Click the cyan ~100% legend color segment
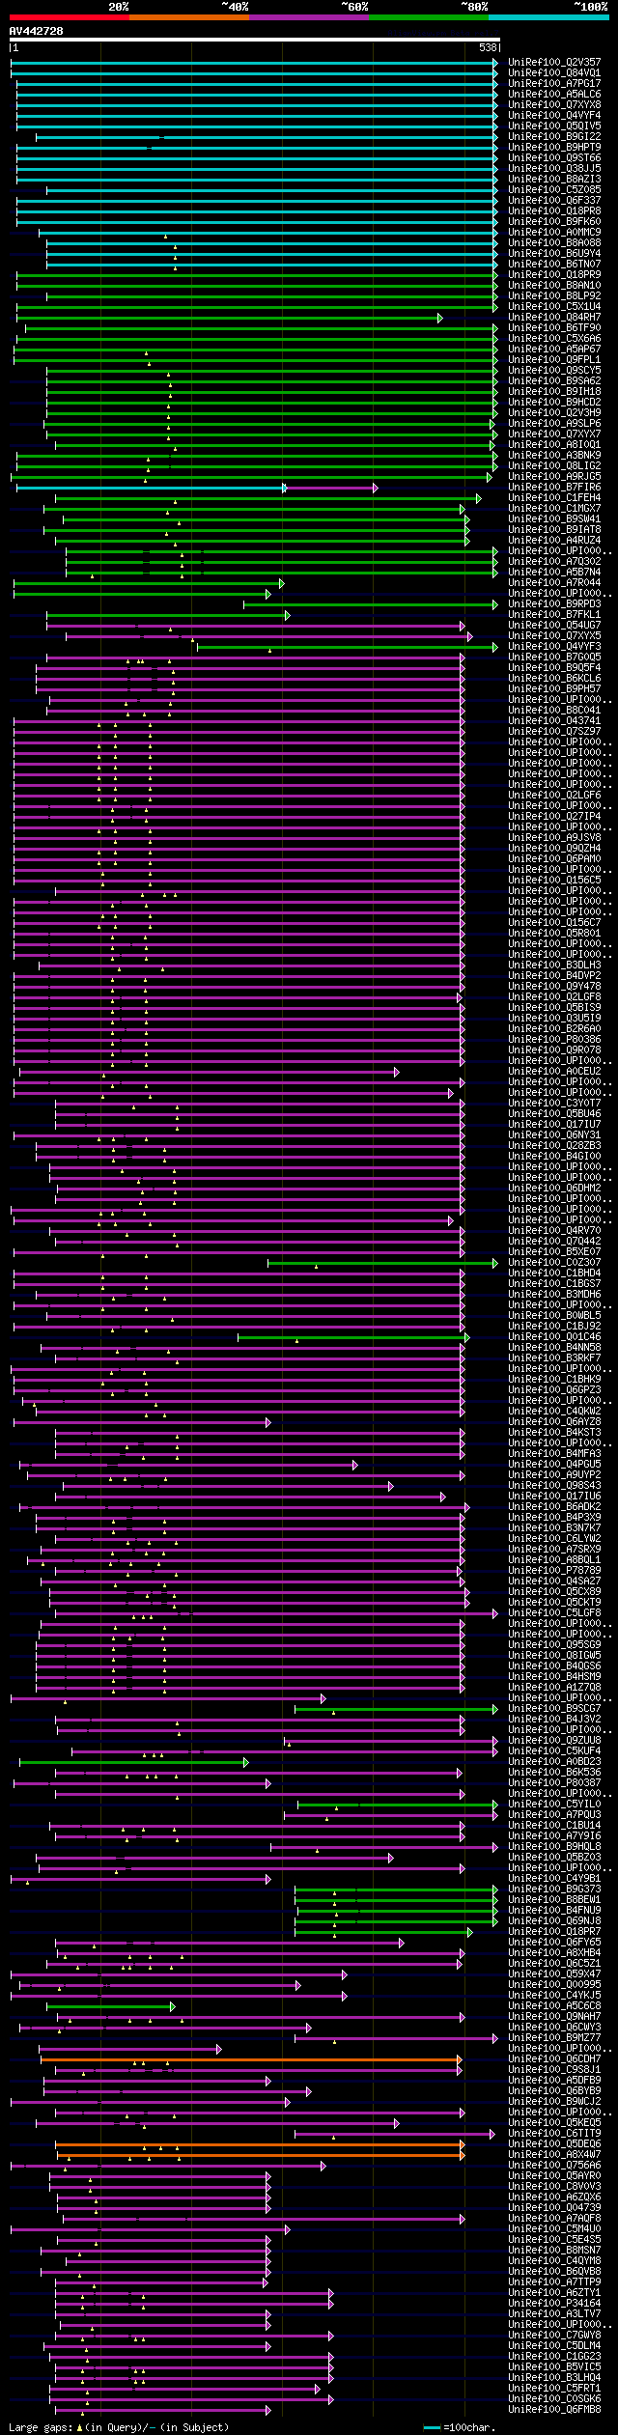The width and height of the screenshot is (618, 2435). point(548,17)
